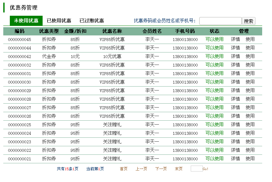
Task: Open 详情 for coupon 0000000031
Action: tap(235, 73)
